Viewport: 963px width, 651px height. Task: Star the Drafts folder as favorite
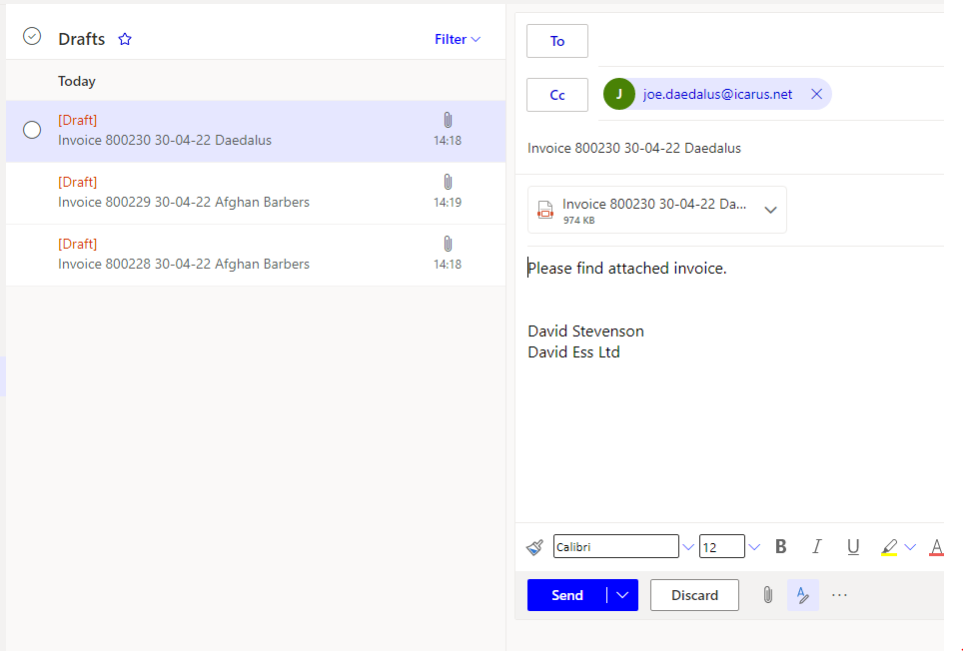point(125,40)
